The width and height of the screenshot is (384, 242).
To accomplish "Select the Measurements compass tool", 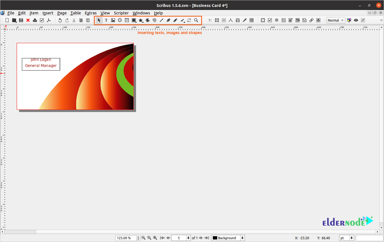I will click(x=231, y=20).
